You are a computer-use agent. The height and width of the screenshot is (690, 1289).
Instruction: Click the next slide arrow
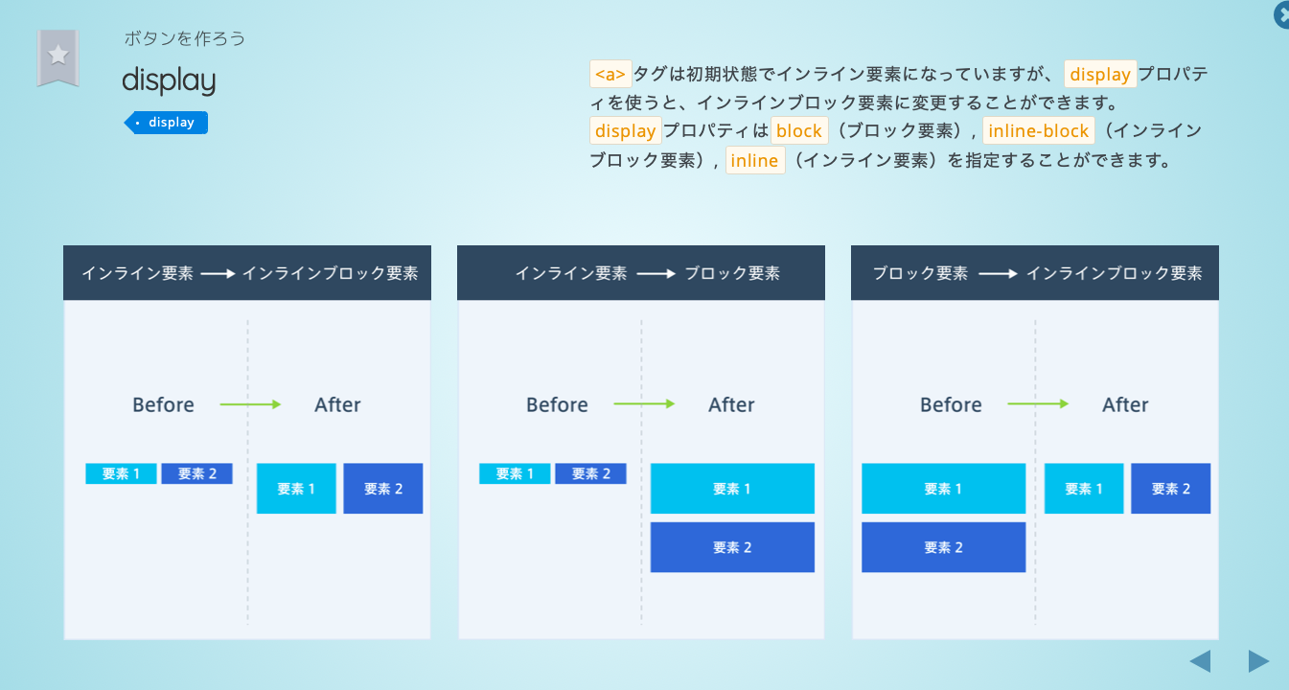point(1256,660)
